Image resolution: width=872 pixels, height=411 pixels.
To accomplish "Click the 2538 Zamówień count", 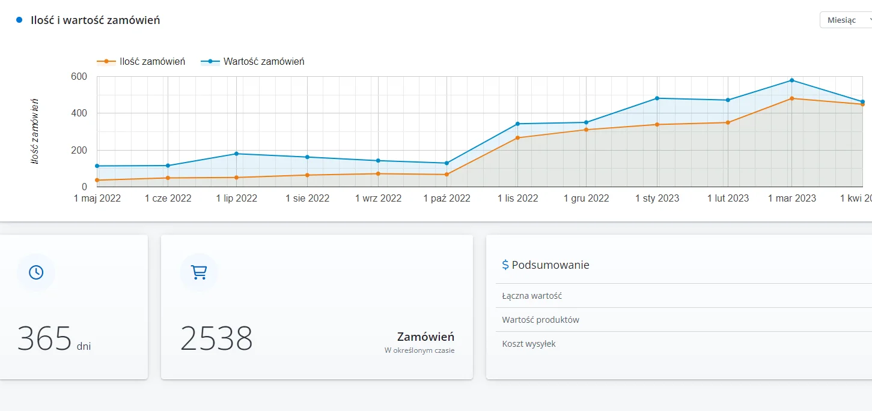I will click(216, 339).
